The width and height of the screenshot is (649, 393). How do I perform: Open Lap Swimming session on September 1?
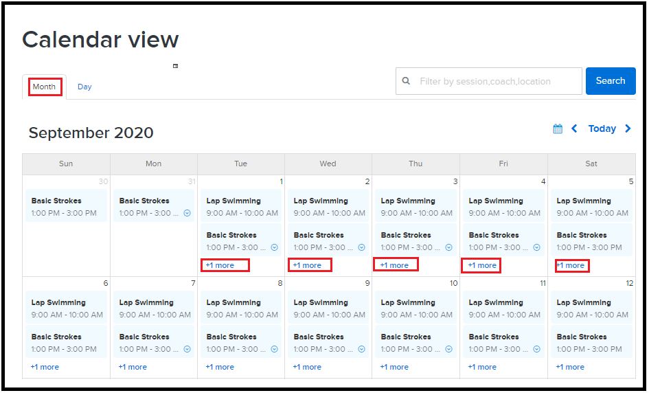click(241, 206)
